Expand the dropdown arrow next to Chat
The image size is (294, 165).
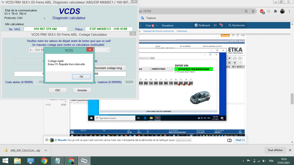point(157,25)
